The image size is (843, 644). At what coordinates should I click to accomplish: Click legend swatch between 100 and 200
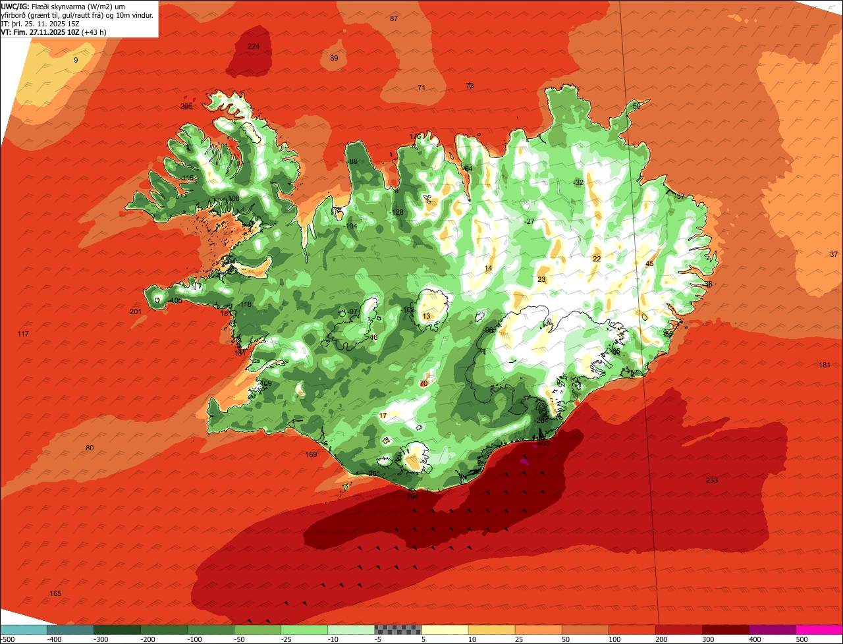632,630
